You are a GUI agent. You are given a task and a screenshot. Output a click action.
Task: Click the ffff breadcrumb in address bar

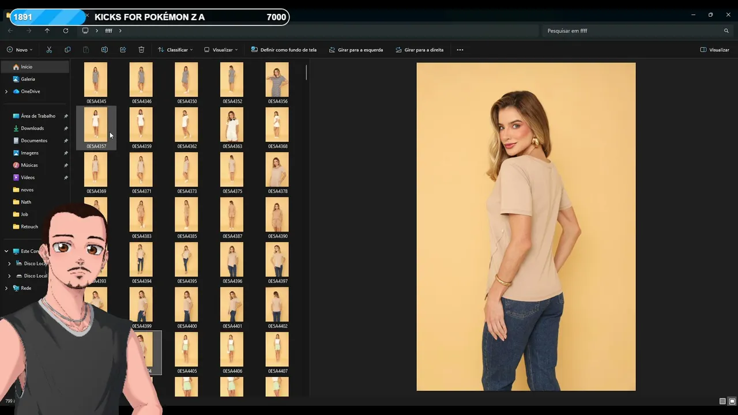click(x=109, y=31)
